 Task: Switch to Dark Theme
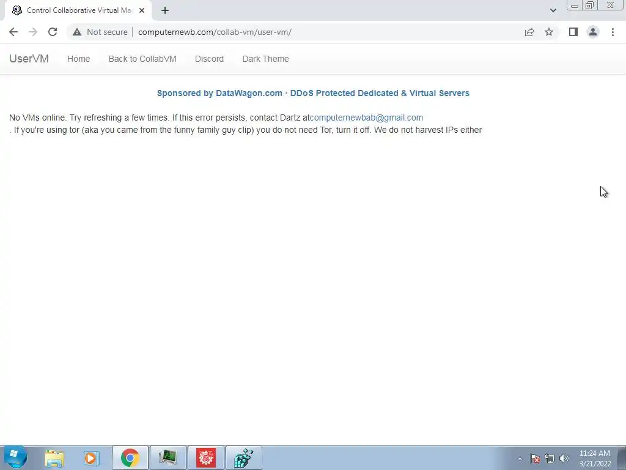(265, 59)
